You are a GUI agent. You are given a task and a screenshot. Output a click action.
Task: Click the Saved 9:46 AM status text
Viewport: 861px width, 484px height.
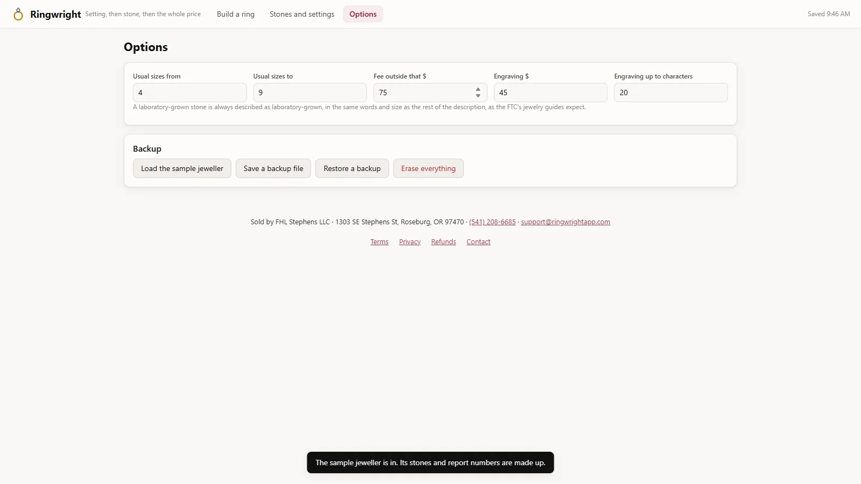[x=829, y=14]
